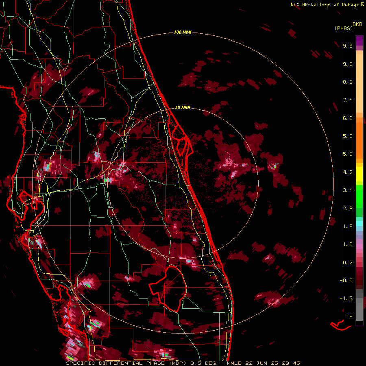Click the 6.6 value on the color scale
Screen dimensions: 366x366
pyautogui.click(x=348, y=118)
